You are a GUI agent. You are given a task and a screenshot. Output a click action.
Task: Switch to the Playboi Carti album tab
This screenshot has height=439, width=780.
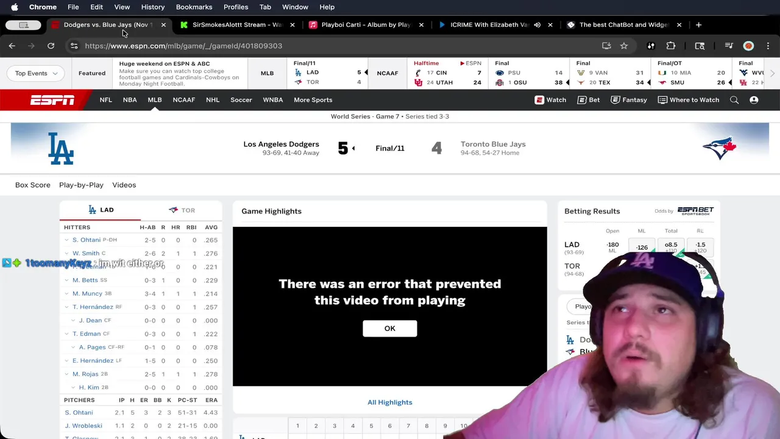coord(366,25)
